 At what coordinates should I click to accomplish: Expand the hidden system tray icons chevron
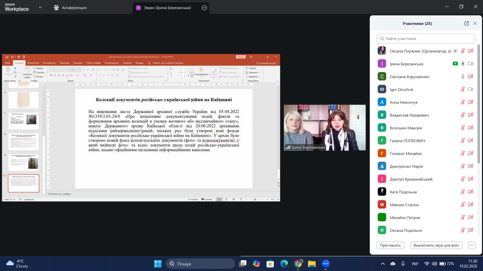[383, 263]
